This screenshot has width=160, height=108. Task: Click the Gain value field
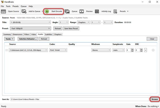(x=129, y=50)
